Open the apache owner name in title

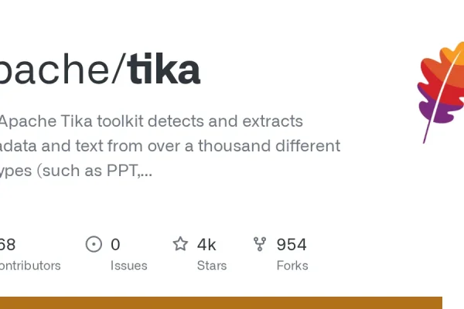[x=54, y=68]
